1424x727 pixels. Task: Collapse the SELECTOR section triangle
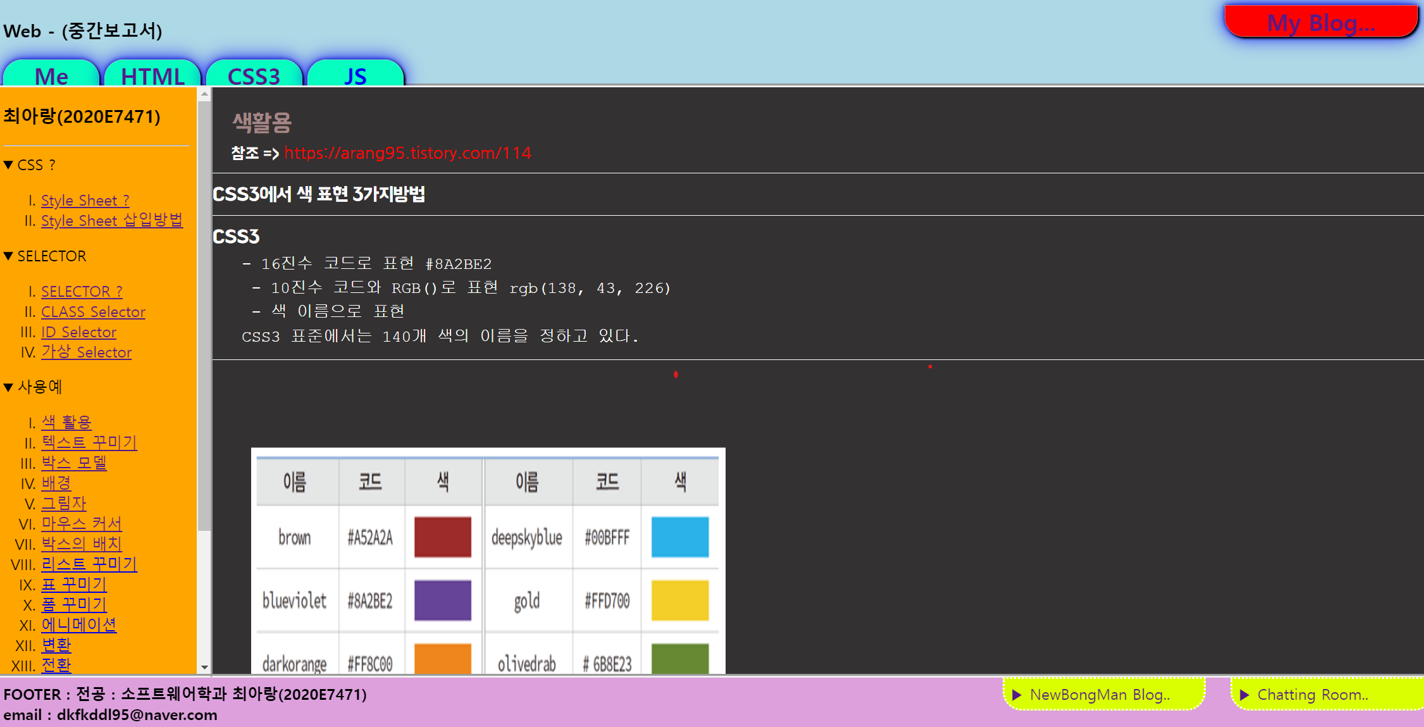click(8, 256)
